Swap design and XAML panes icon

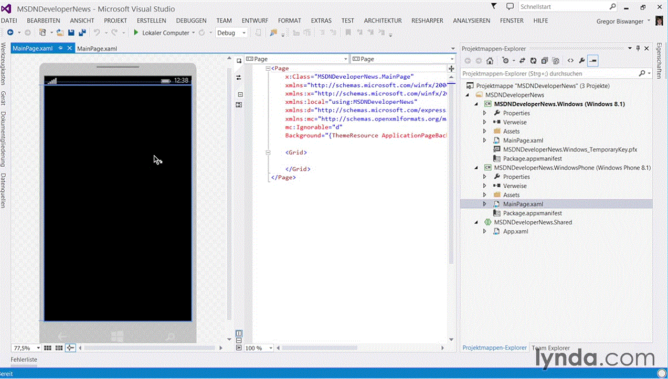coord(239,77)
